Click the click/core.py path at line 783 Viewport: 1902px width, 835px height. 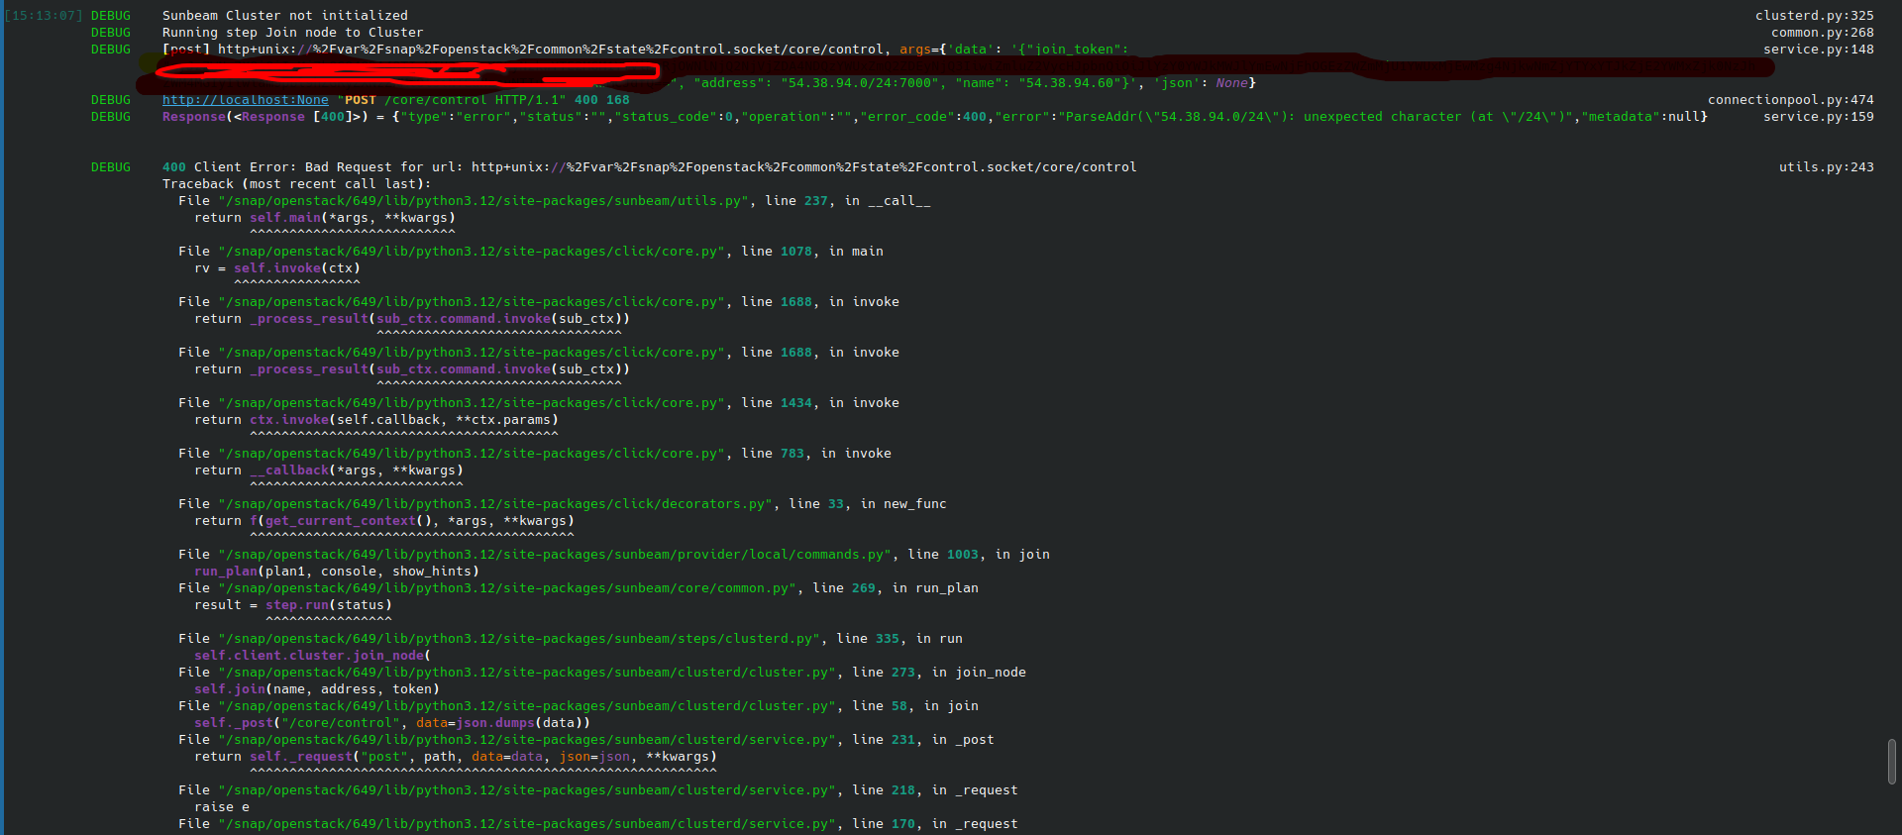tap(472, 454)
